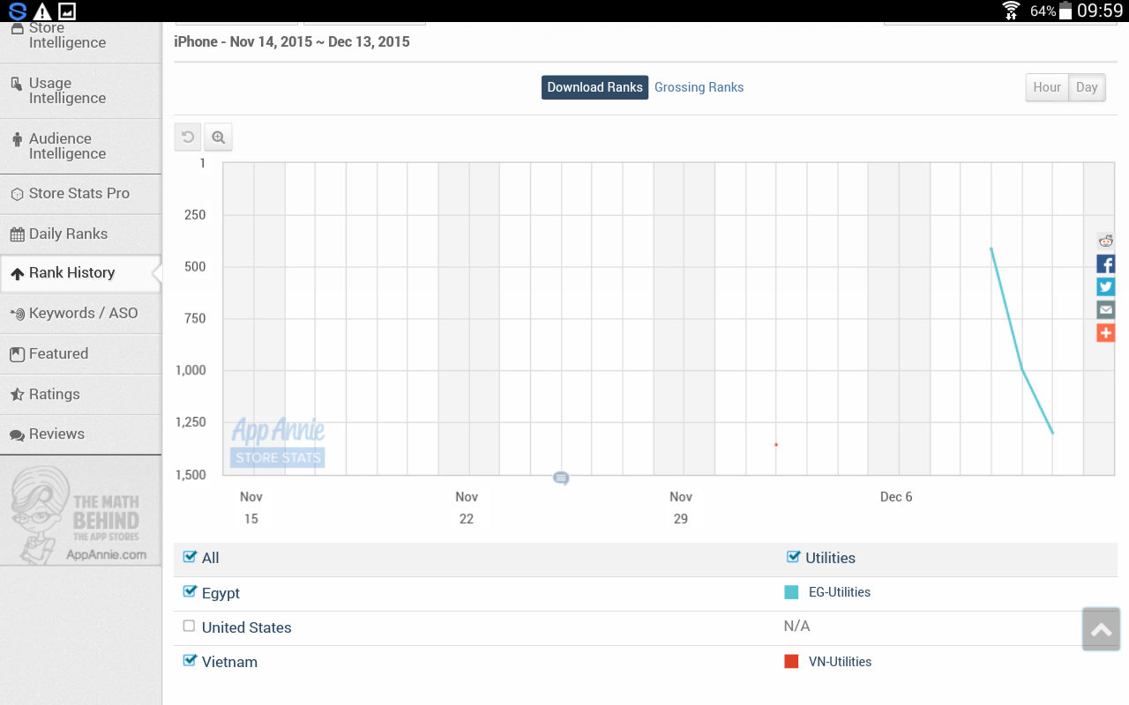The width and height of the screenshot is (1129, 705).
Task: Uncheck the Utilities category checkbox
Action: (x=793, y=557)
